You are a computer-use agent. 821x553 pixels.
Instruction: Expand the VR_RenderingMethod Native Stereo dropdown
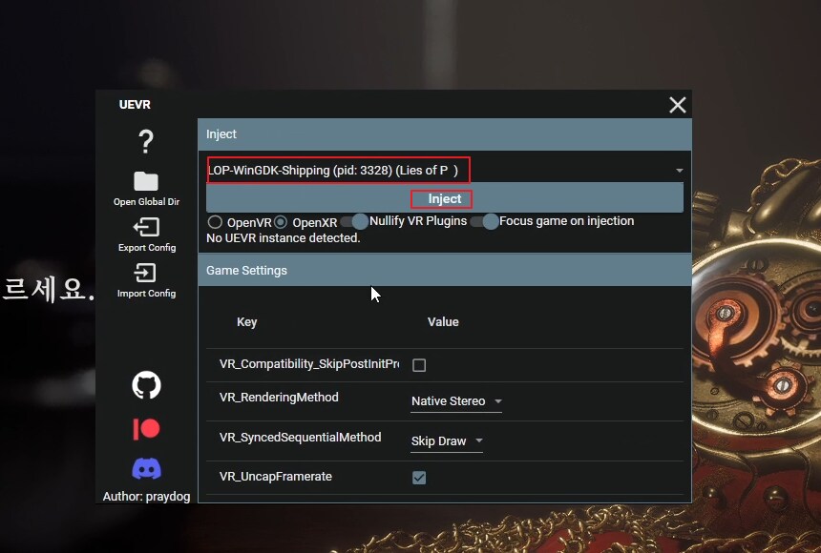click(x=456, y=401)
